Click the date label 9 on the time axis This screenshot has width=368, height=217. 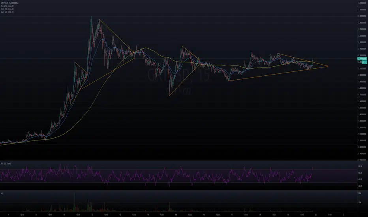8,215
